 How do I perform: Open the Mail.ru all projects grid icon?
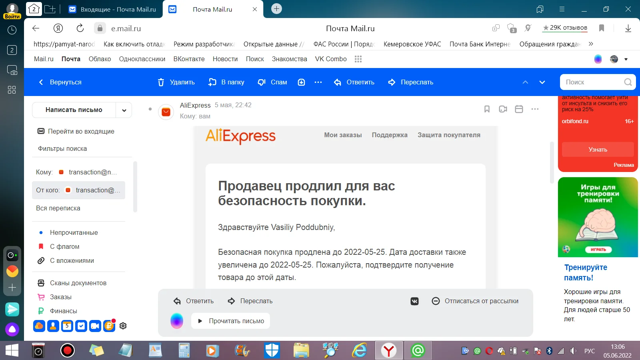tap(358, 59)
